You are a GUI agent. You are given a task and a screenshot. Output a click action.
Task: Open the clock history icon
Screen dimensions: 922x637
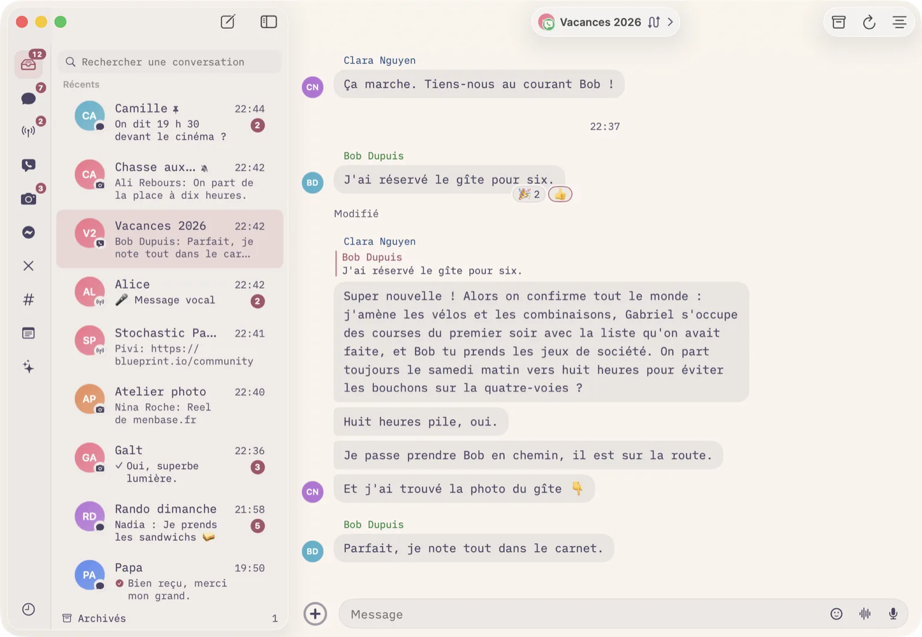(x=28, y=609)
